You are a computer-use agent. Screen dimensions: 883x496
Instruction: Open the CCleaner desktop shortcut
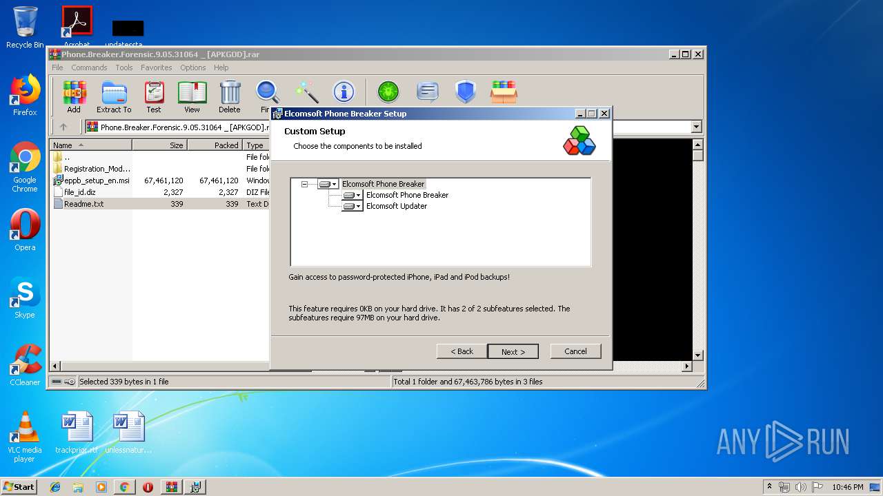25,365
